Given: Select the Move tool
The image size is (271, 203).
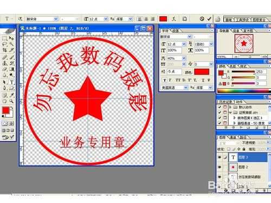Looking at the screenshot, I should coord(11,38).
